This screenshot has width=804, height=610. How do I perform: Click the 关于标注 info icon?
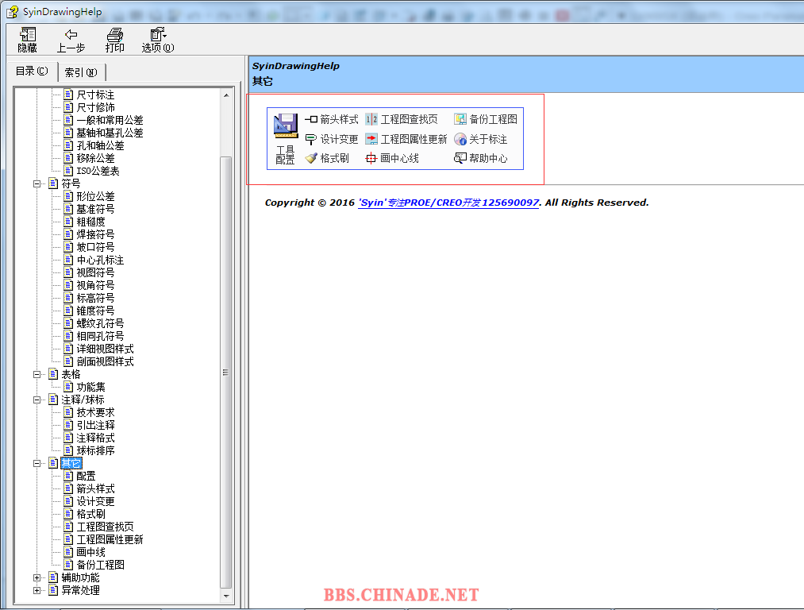click(x=460, y=139)
